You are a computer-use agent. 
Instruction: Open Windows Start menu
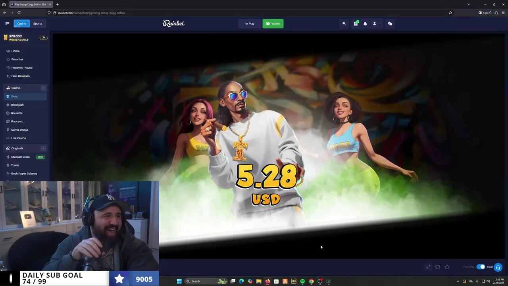click(179, 281)
